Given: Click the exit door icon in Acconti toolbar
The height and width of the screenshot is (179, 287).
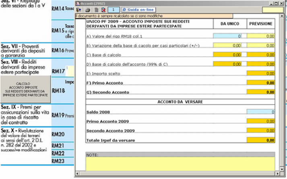Looking at the screenshot, I should [x=79, y=9].
